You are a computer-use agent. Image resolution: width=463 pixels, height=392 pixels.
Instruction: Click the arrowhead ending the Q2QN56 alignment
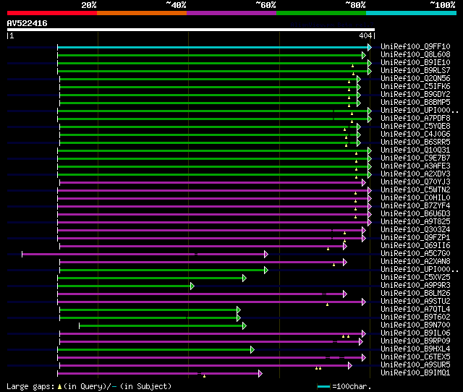pyautogui.click(x=359, y=79)
